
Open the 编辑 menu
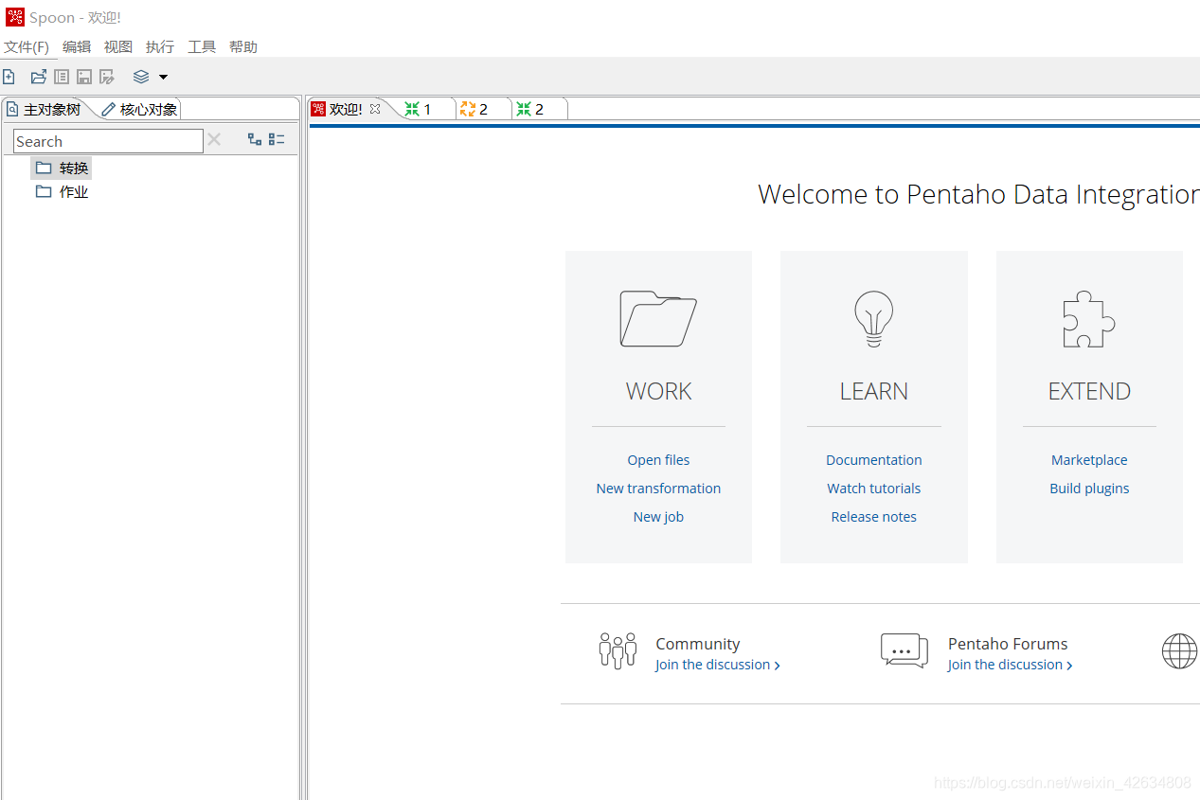point(77,46)
